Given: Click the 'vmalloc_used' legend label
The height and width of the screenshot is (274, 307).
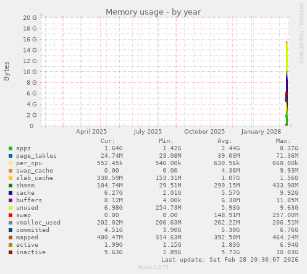Looking at the screenshot, I should coord(38,223).
